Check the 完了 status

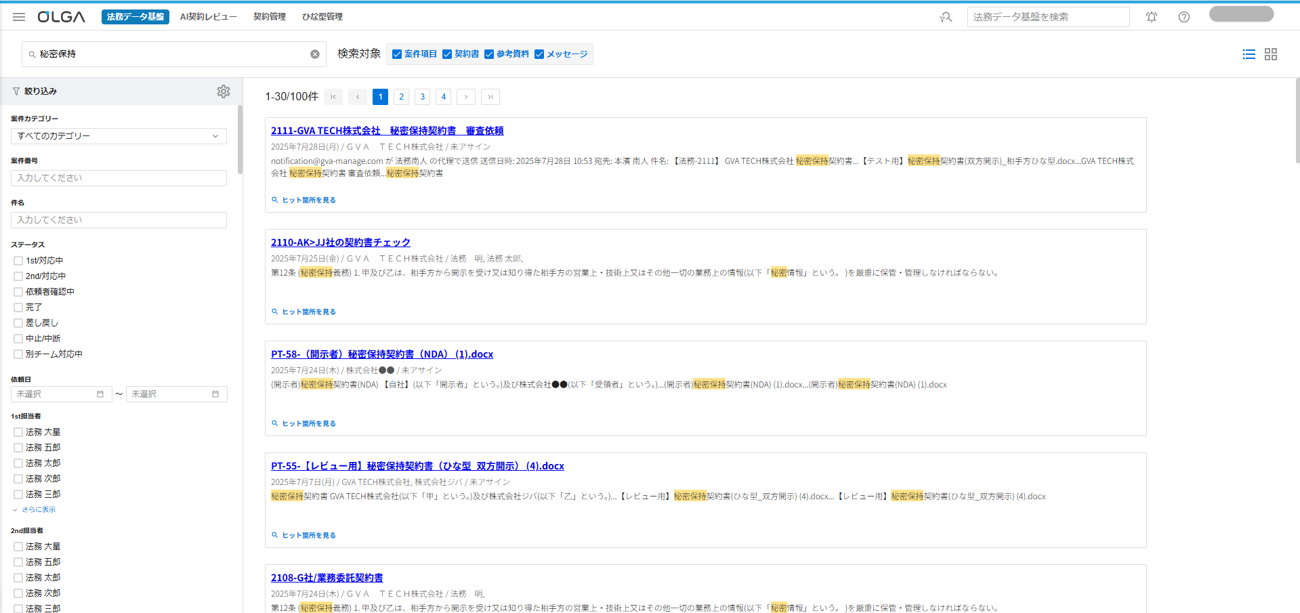tap(18, 308)
